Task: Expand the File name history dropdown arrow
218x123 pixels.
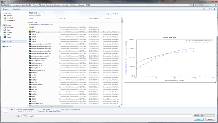Action: pyautogui.click(x=191, y=116)
